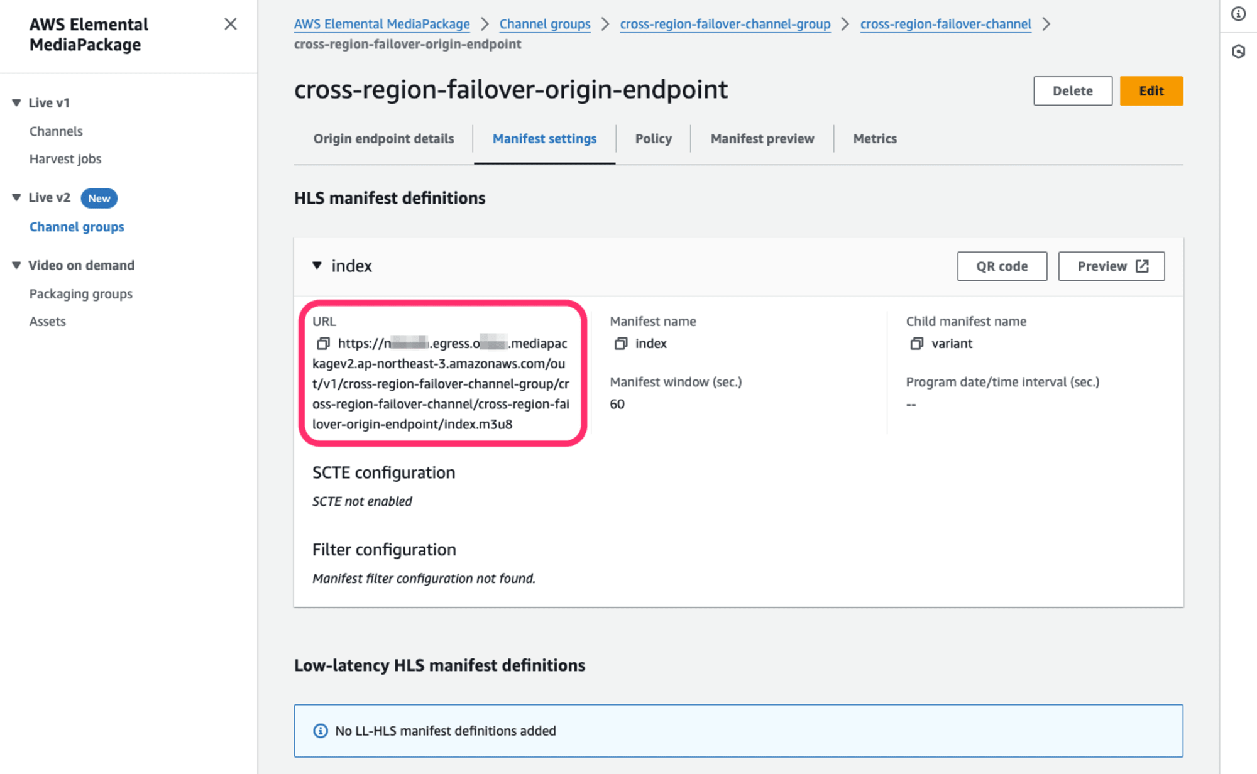Open cross-region-failover-channel-group breadcrumb

pyautogui.click(x=725, y=24)
